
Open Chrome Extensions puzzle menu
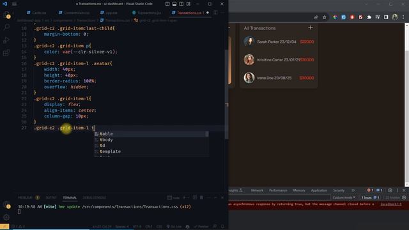pos(369,17)
